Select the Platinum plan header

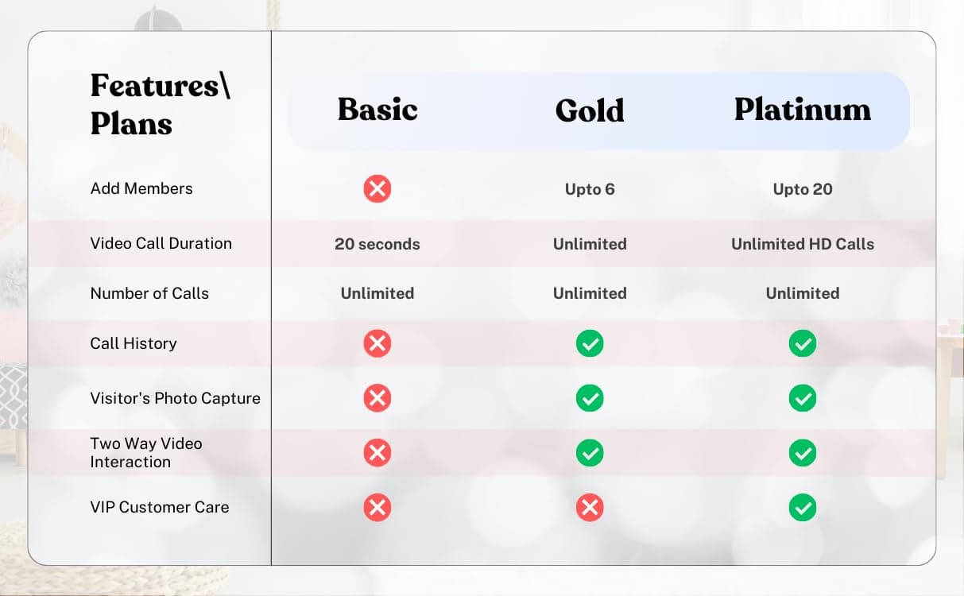click(803, 110)
